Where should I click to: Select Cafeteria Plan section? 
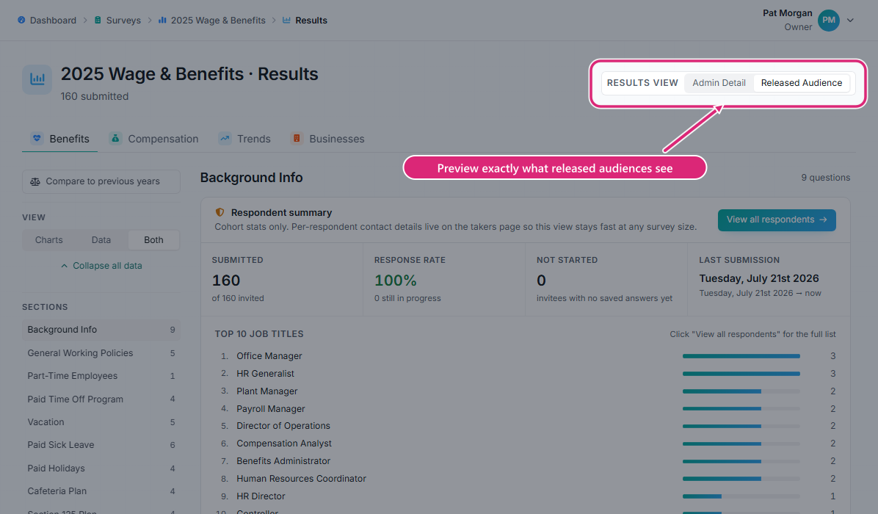click(101, 491)
